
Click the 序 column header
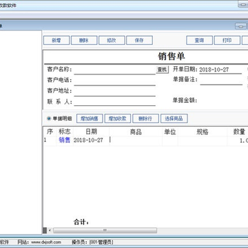tap(50, 132)
